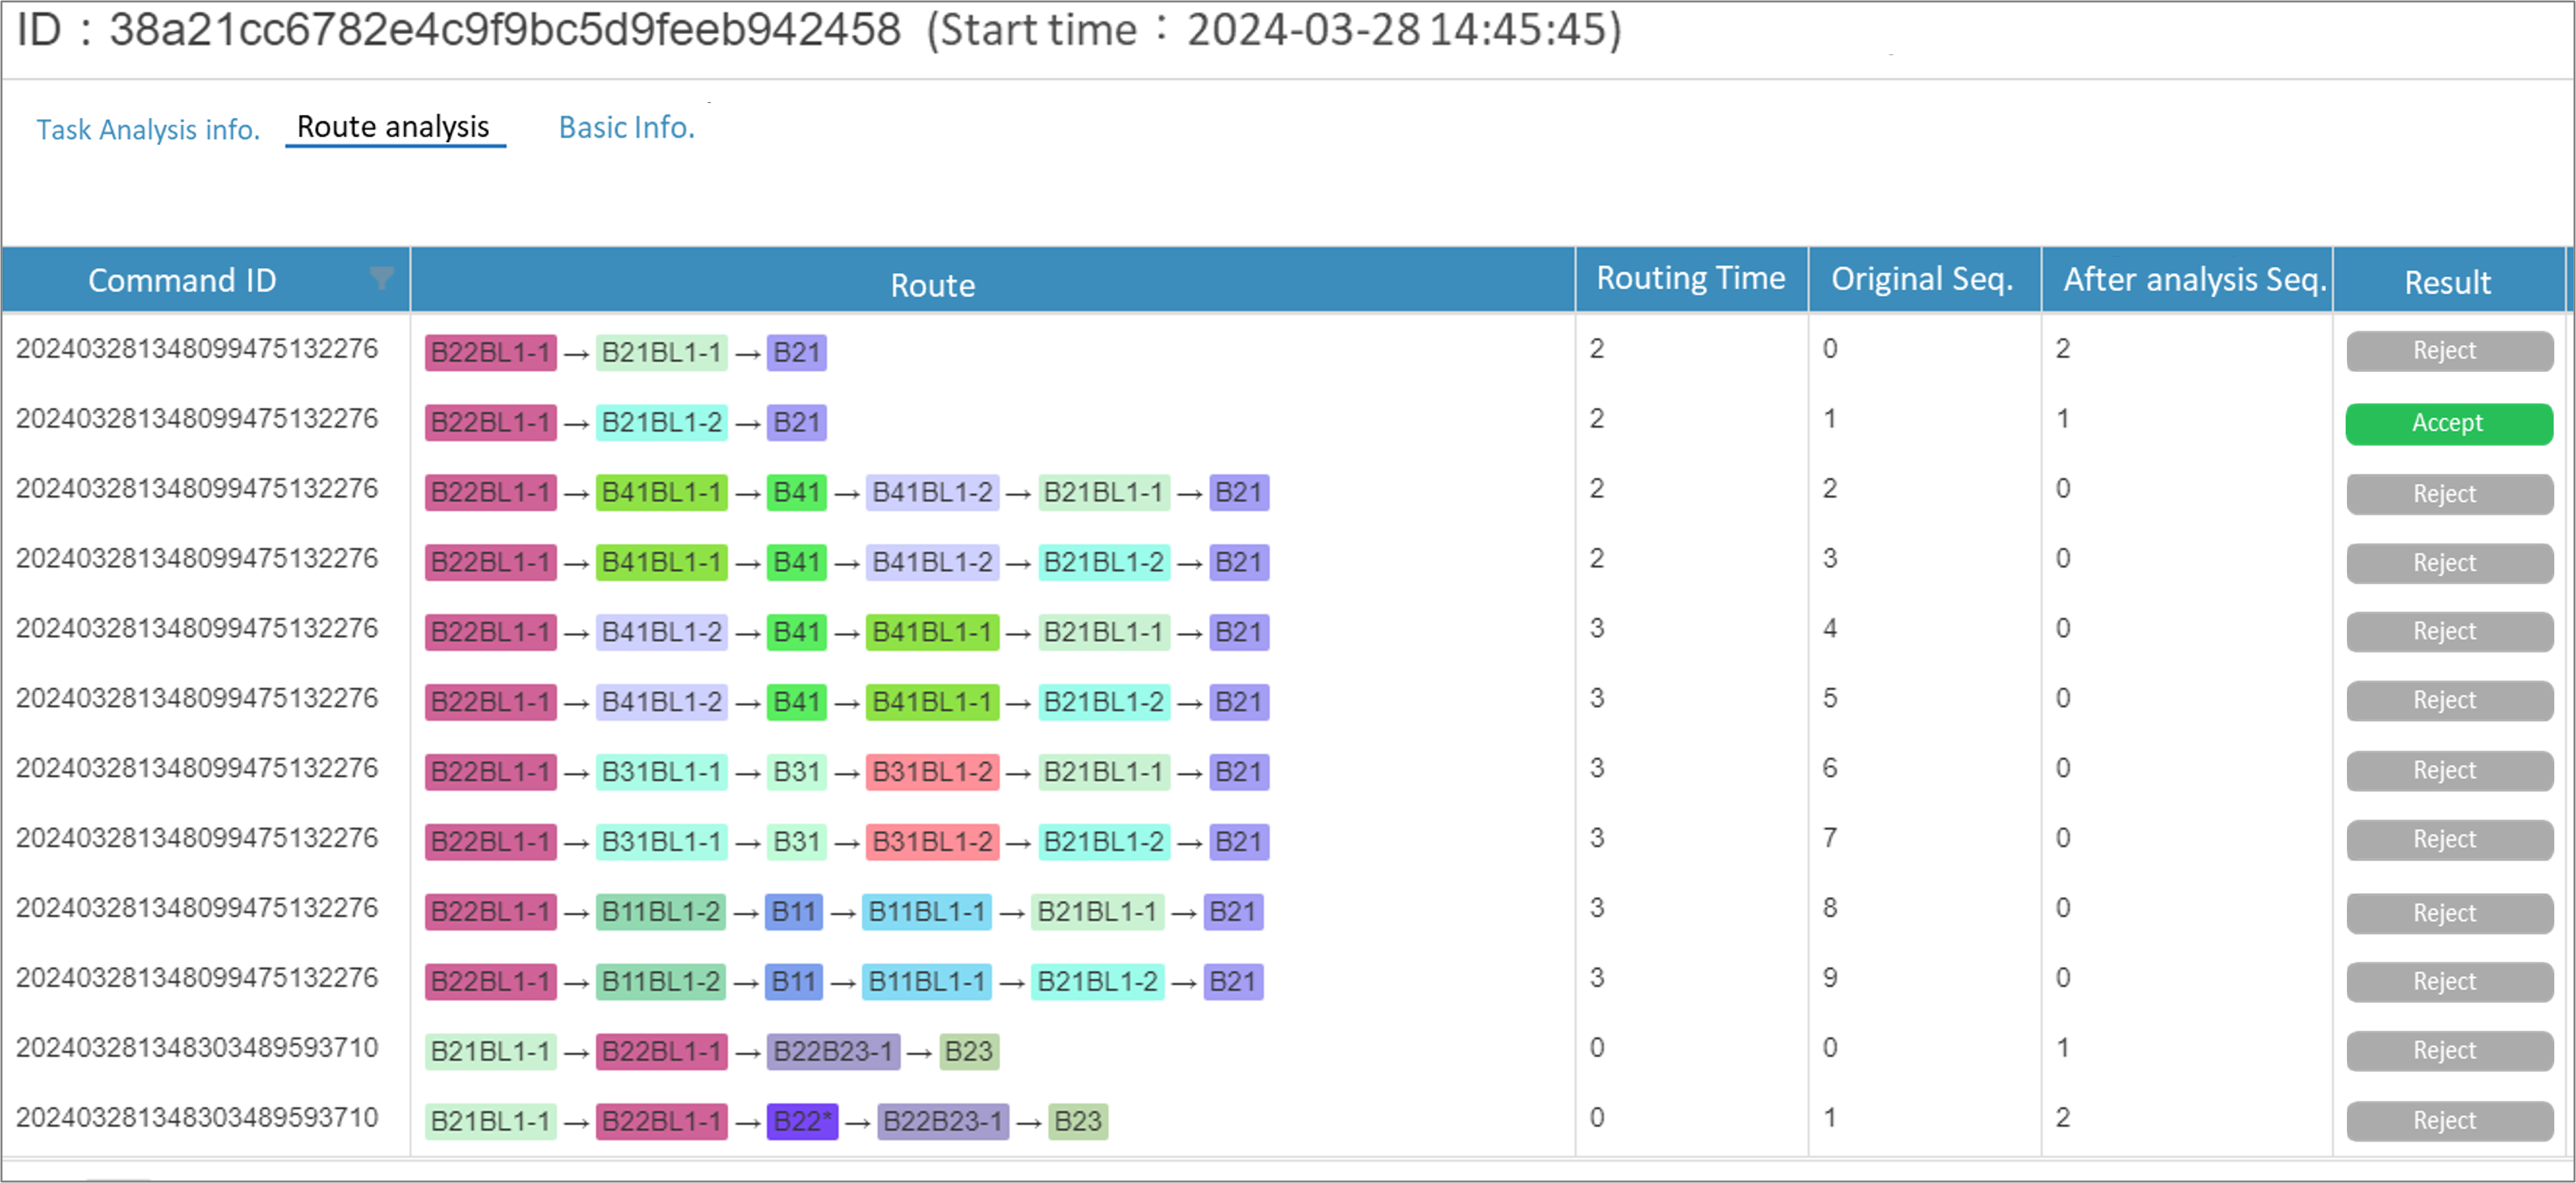Click the Routing Time column header
Viewport: 2576px width, 1183px height.
pyautogui.click(x=1690, y=279)
